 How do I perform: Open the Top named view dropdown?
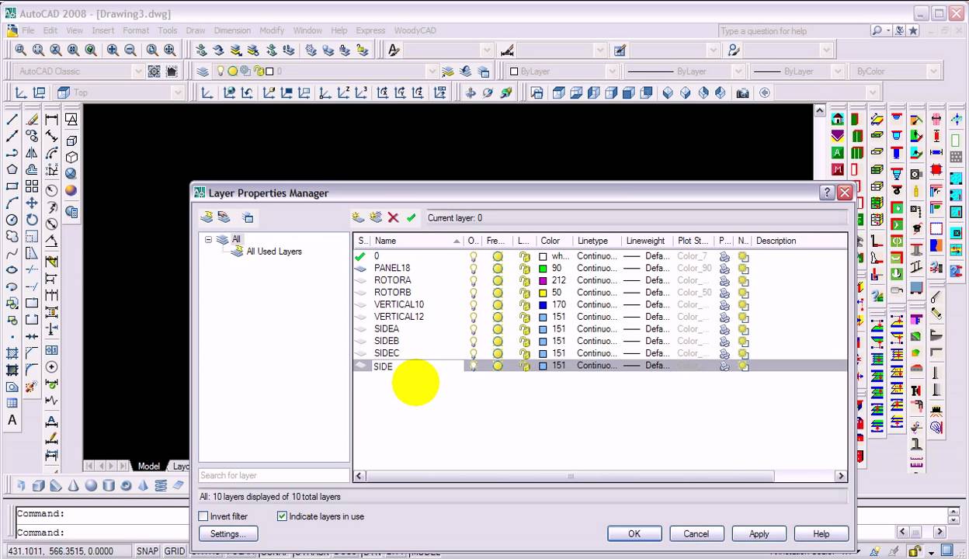pyautogui.click(x=178, y=92)
